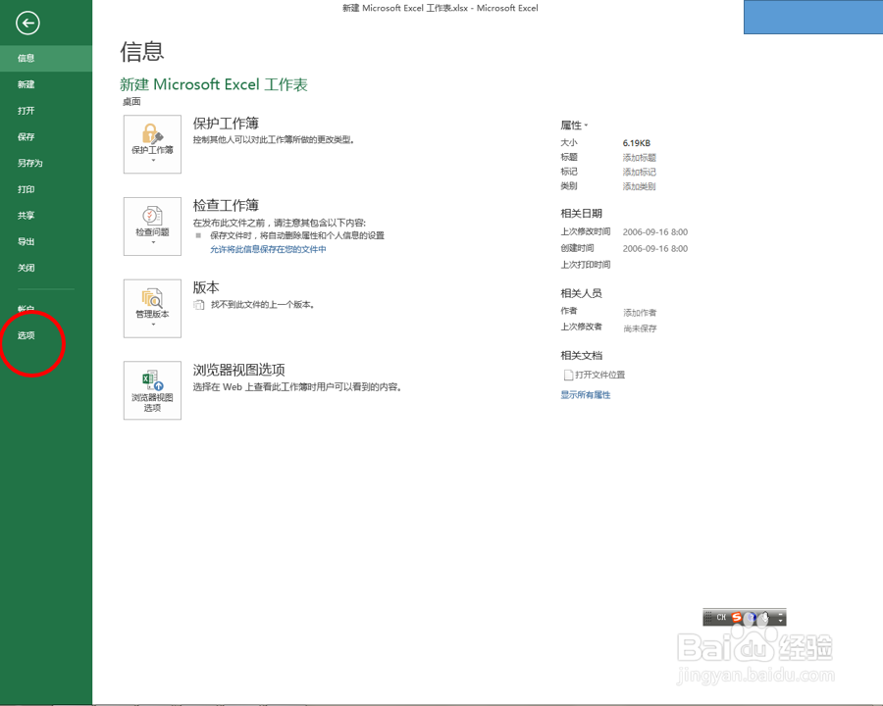The width and height of the screenshot is (883, 706).
Task: Click the 上次打印时间 label
Action: [x=585, y=265]
